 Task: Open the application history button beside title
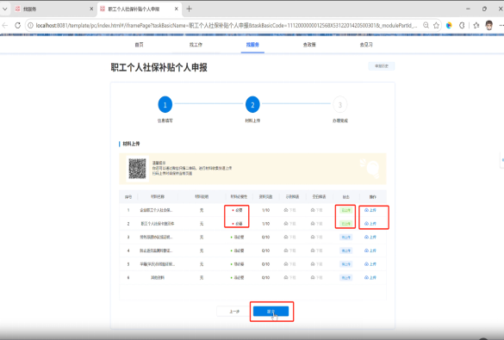click(x=382, y=66)
